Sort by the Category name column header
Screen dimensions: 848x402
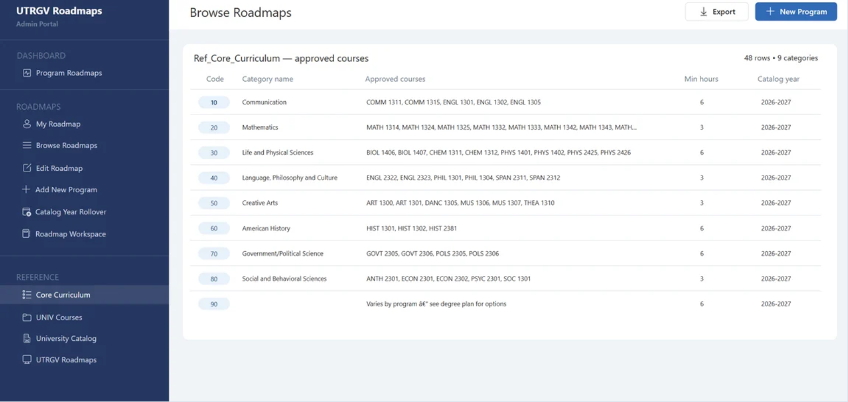[x=268, y=79]
